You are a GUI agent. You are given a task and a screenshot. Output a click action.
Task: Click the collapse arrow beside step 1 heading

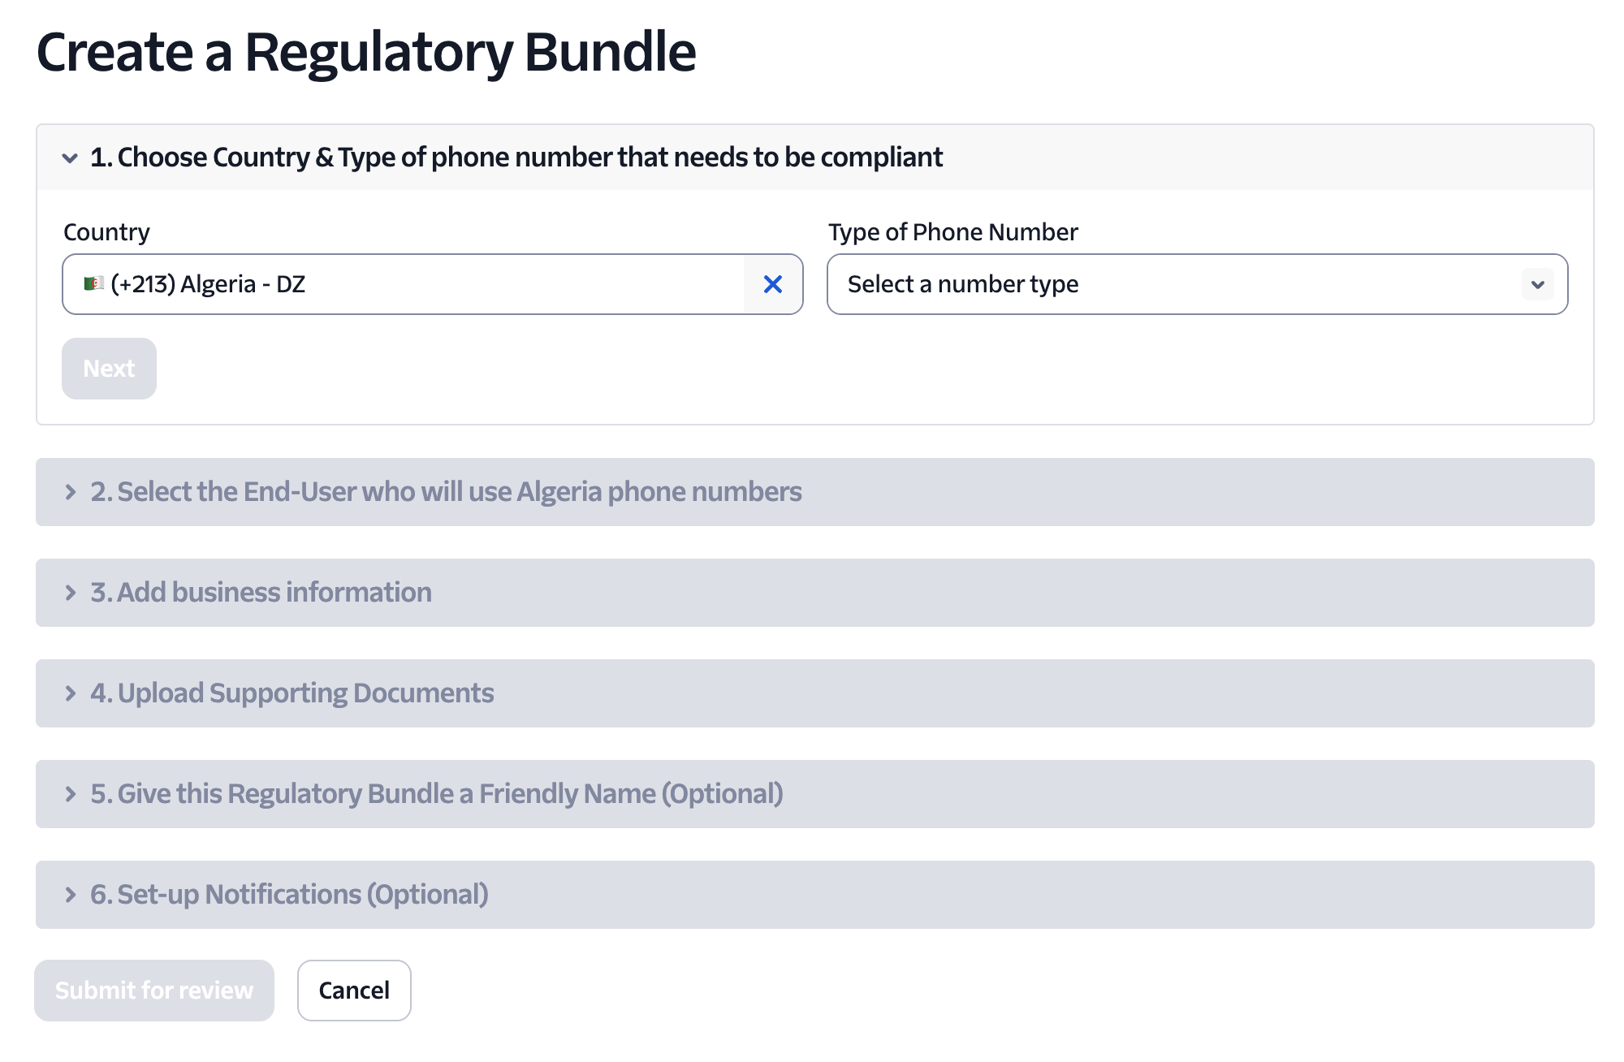(69, 159)
